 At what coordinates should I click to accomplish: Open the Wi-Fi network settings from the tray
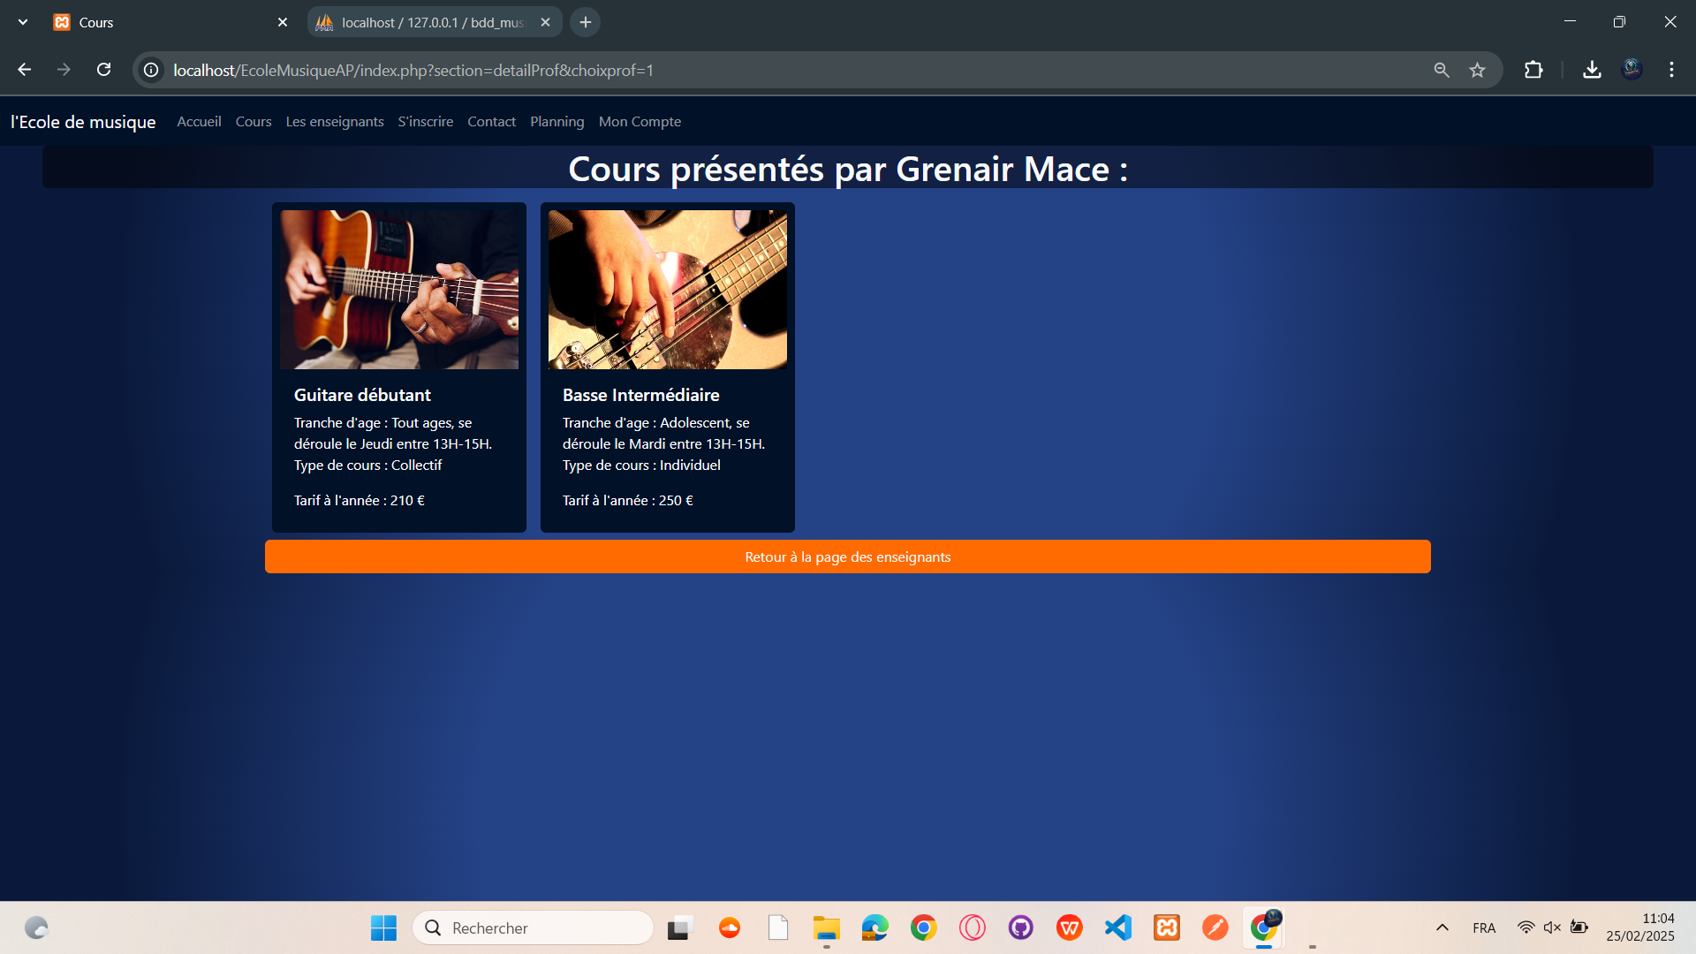pos(1527,927)
